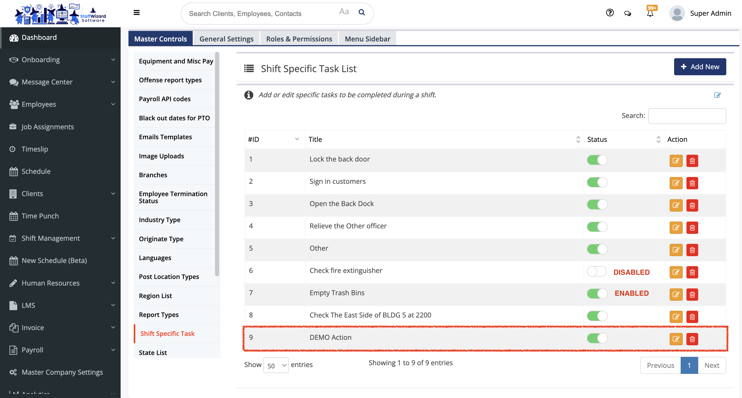The height and width of the screenshot is (398, 742).
Task: Switch to the Menu Sidebar tab
Action: 367,39
